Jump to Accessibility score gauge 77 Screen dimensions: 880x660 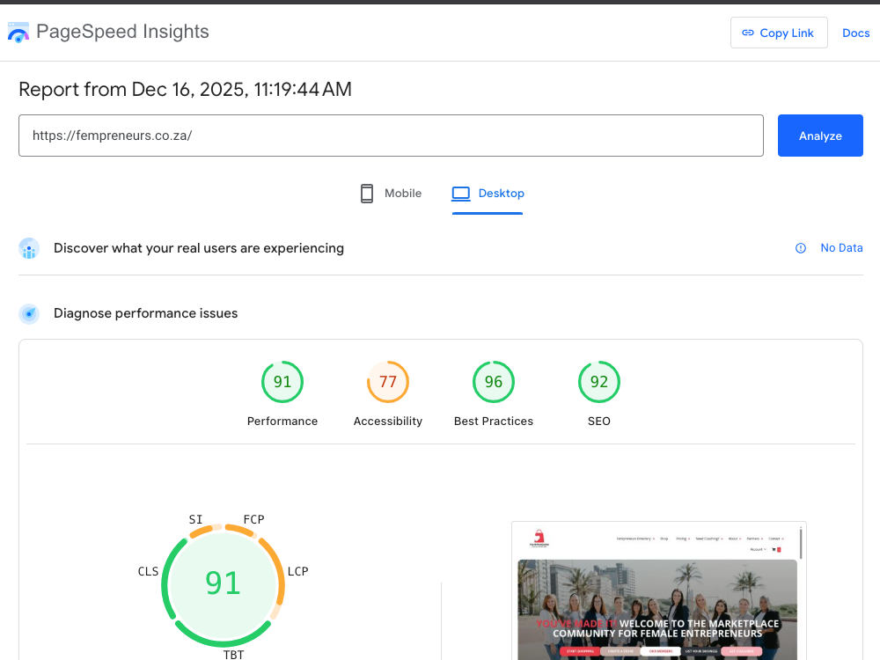tap(388, 382)
